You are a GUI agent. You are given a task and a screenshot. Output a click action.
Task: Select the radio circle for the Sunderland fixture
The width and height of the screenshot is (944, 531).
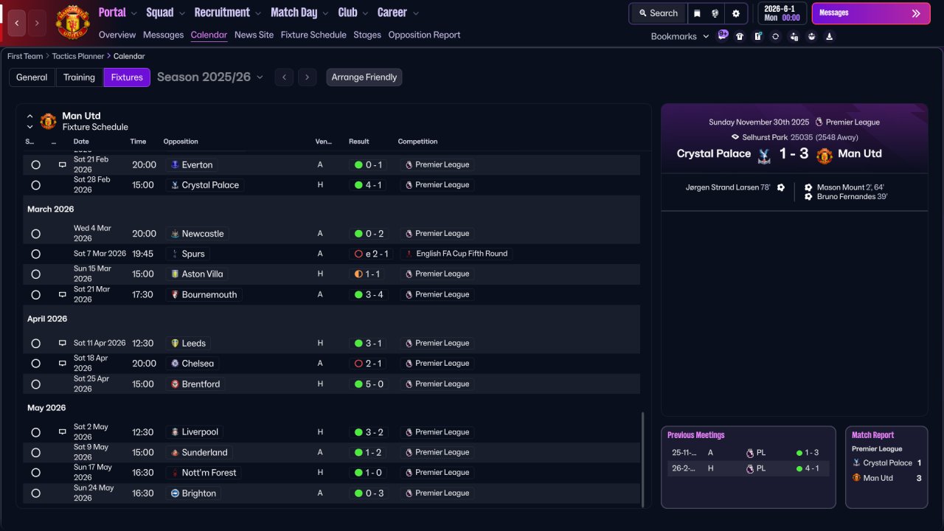[35, 453]
